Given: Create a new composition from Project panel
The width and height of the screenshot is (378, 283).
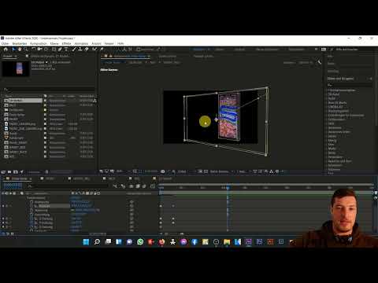Looking at the screenshot, I should [16, 172].
